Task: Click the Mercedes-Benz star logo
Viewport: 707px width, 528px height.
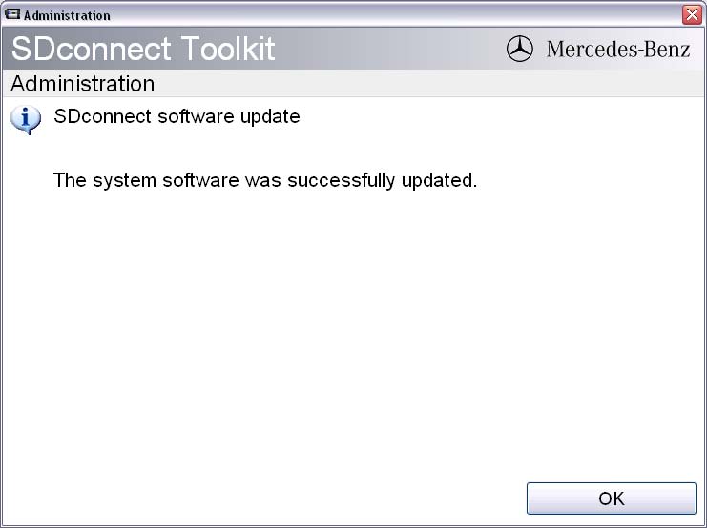Action: pyautogui.click(x=520, y=50)
